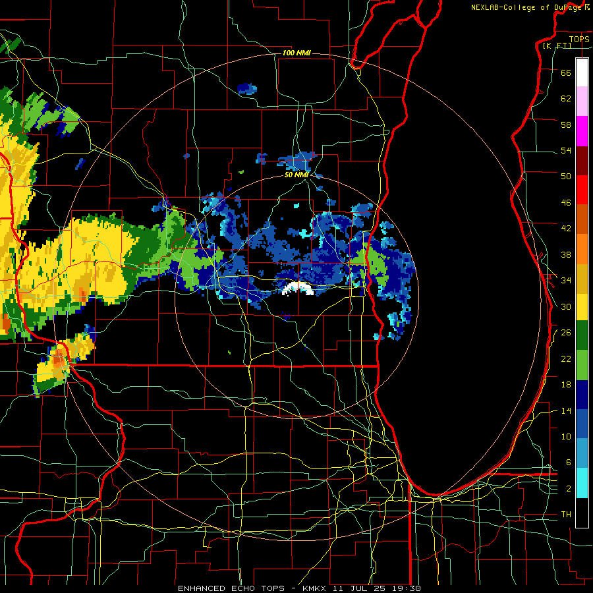
Task: Pick the bright red legend swatch
Action: tap(582, 190)
